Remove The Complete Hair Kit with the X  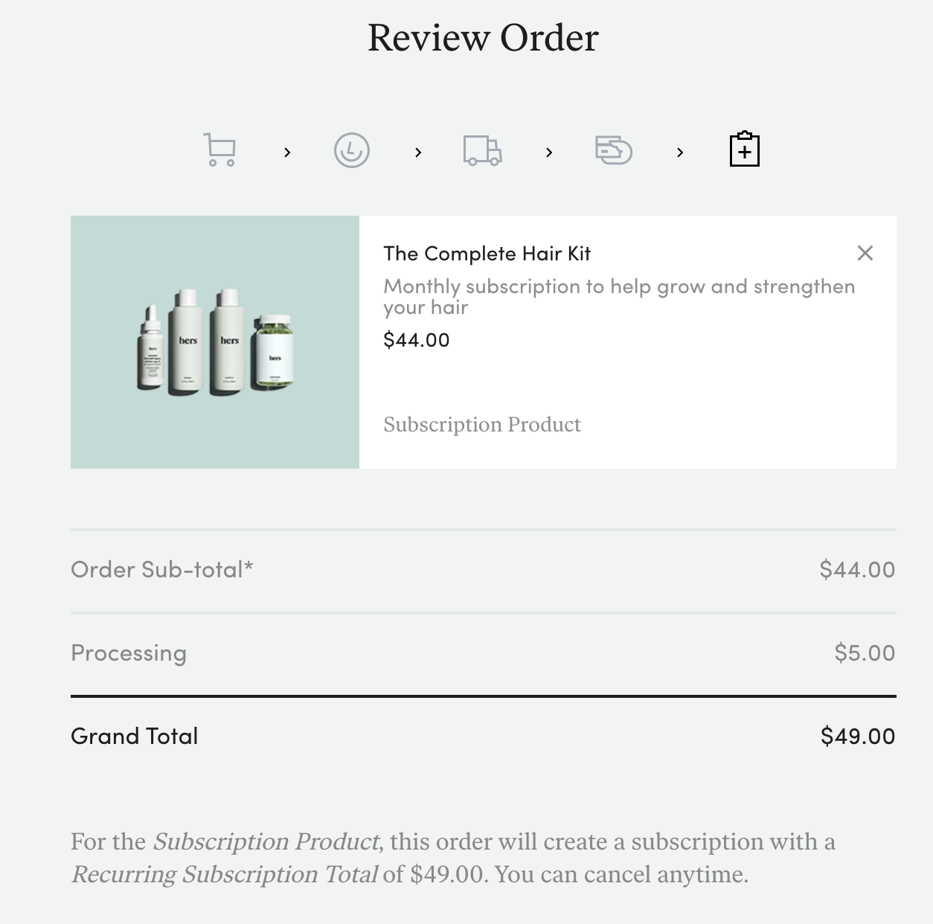coord(865,254)
